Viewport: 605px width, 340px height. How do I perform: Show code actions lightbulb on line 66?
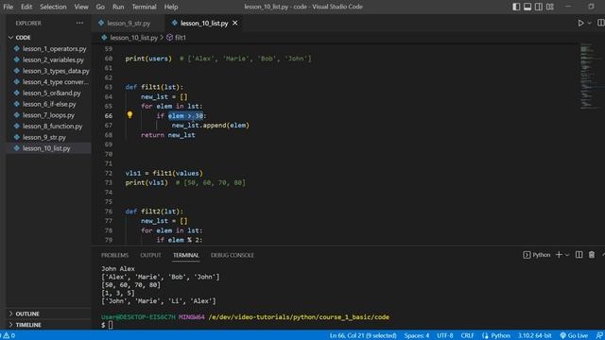[130, 115]
